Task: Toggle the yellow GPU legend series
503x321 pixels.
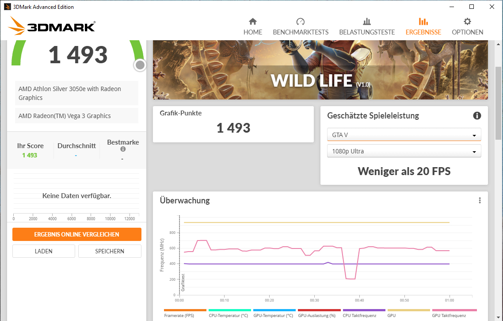Action: click(x=409, y=313)
